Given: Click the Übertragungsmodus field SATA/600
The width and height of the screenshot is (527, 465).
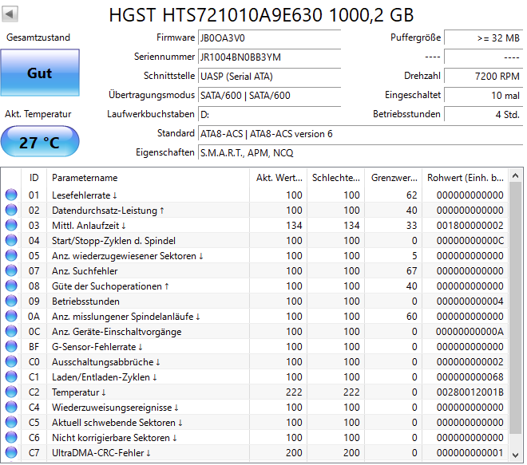Looking at the screenshot, I should click(270, 95).
